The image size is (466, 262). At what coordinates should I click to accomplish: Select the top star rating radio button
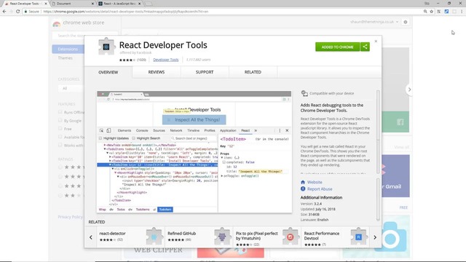pos(60,167)
